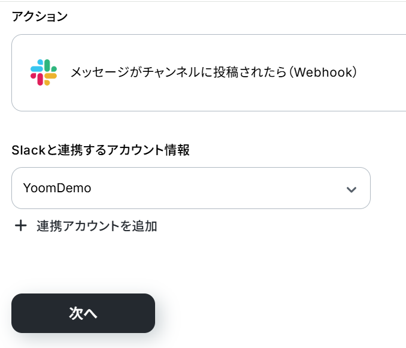Click the Slack logo icon
This screenshot has width=406, height=348.
coord(44,72)
